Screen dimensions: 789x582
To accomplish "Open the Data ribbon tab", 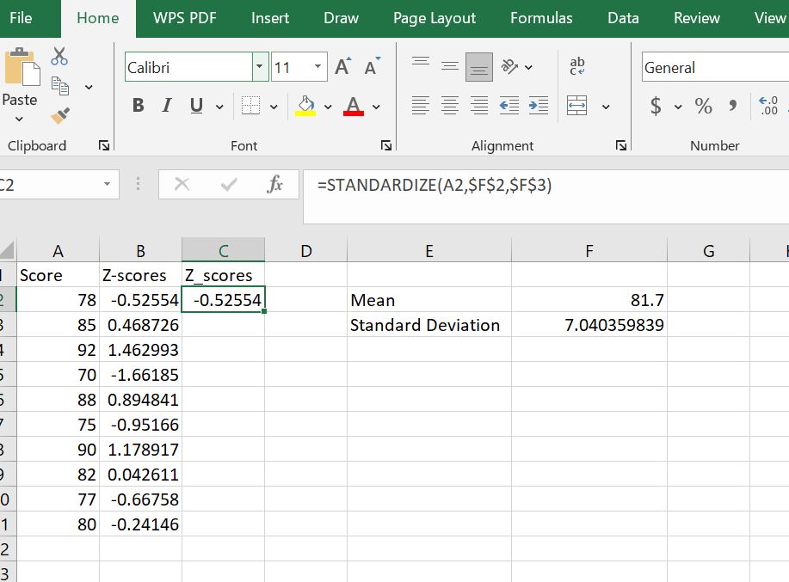I will point(622,17).
